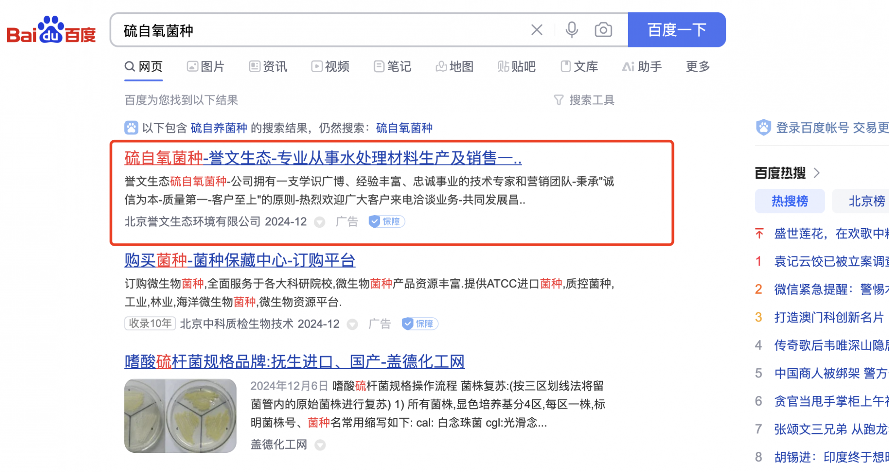This screenshot has width=889, height=472.
Task: Expand dropdown arrow next to 盖德化工网
Action: pos(320,445)
